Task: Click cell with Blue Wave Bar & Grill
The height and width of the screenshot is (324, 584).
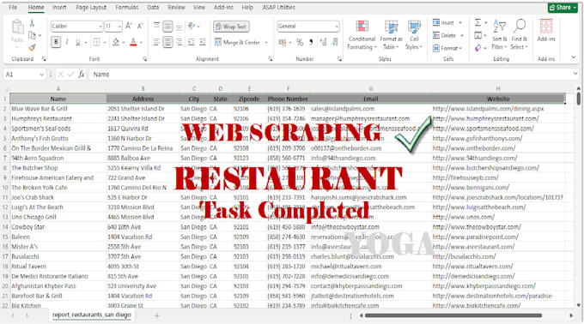Action: (x=58, y=109)
